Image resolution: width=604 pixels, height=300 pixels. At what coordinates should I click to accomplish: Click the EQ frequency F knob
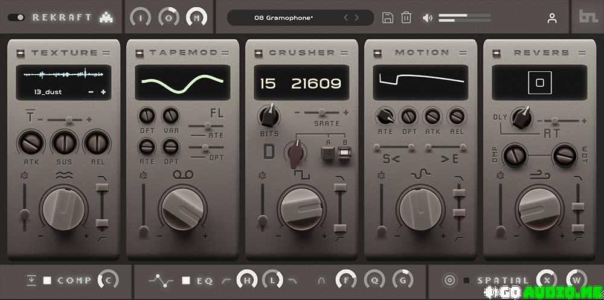(x=346, y=280)
